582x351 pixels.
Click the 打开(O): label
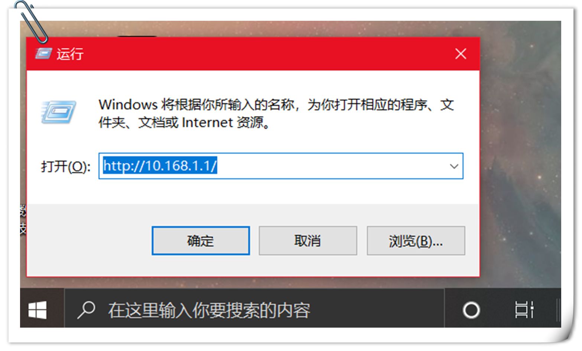coord(66,166)
